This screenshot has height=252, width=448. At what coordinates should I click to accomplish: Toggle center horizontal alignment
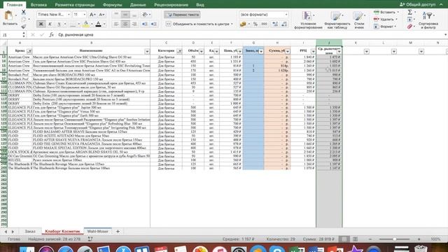point(125,24)
